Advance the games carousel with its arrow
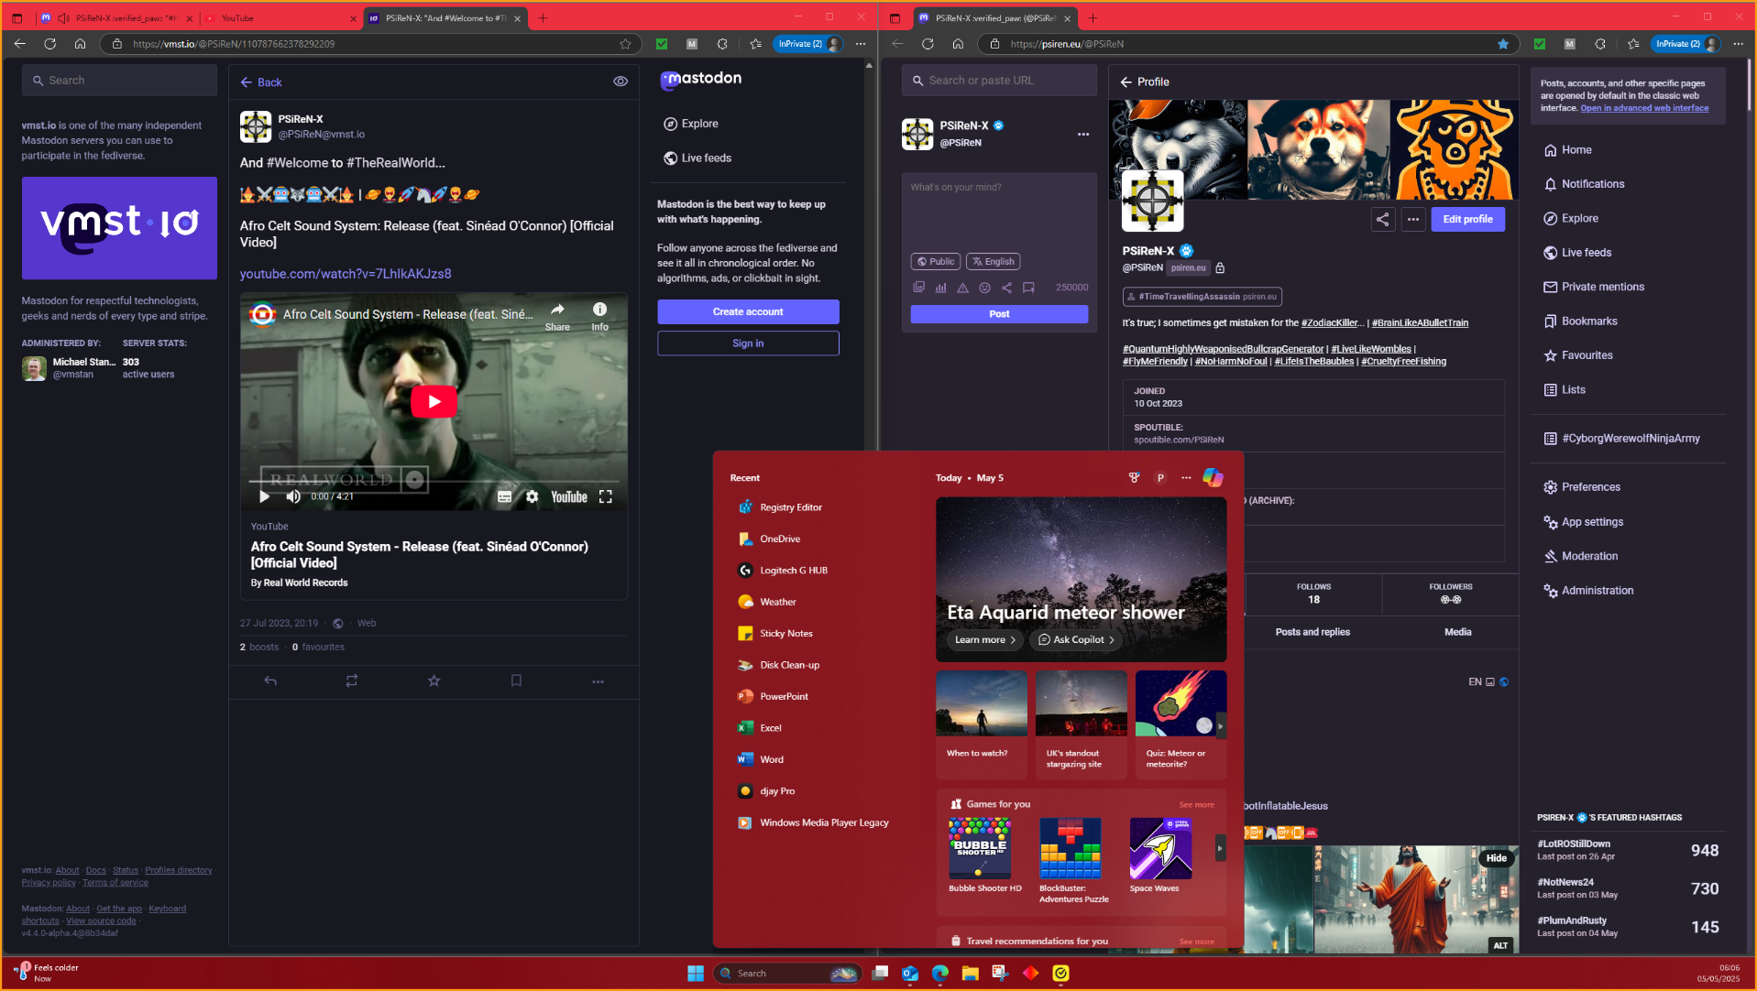The width and height of the screenshot is (1757, 991). click(1220, 848)
